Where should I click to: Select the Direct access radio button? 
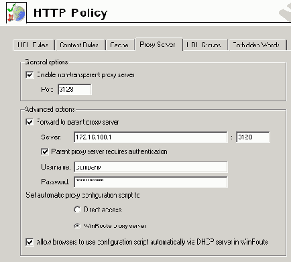77,210
